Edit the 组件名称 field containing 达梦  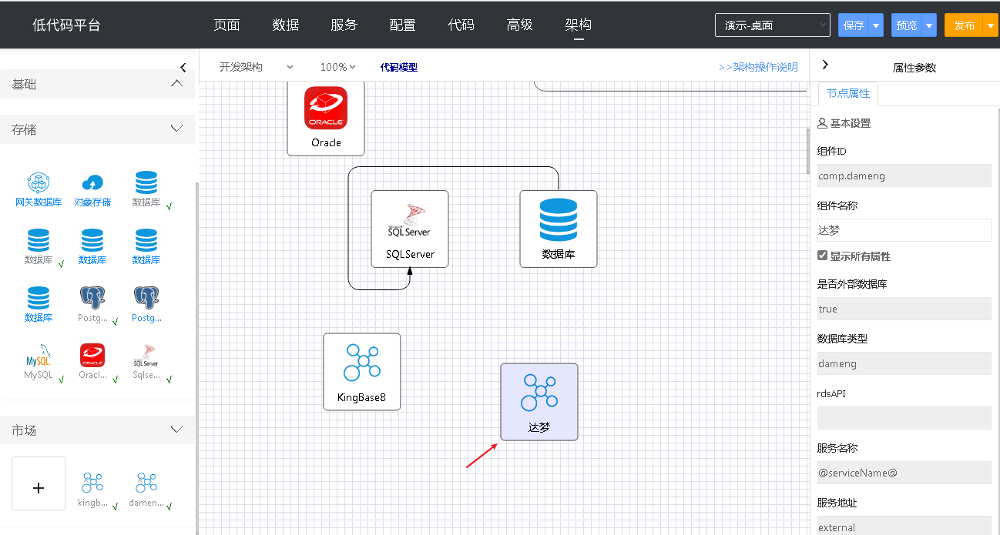click(x=904, y=230)
